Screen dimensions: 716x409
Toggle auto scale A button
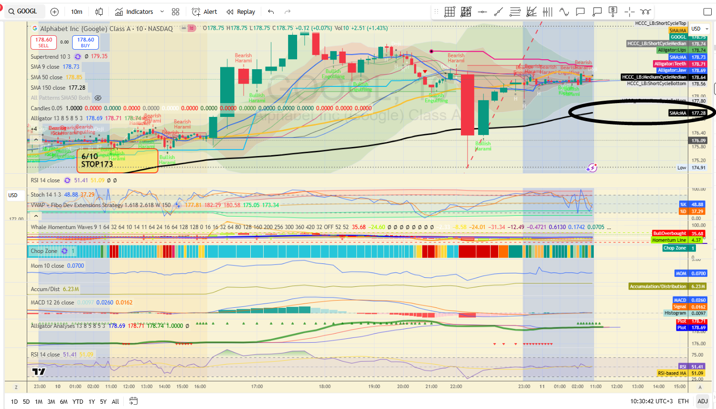[700, 387]
